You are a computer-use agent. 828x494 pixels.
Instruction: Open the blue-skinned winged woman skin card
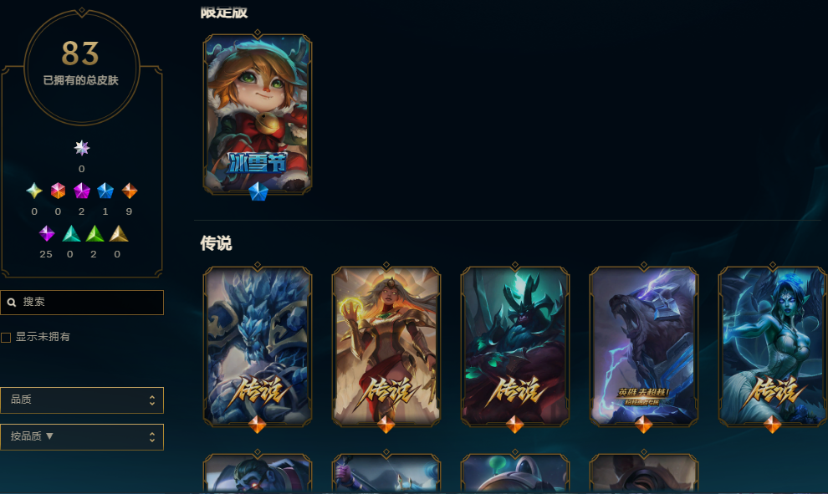[773, 347]
